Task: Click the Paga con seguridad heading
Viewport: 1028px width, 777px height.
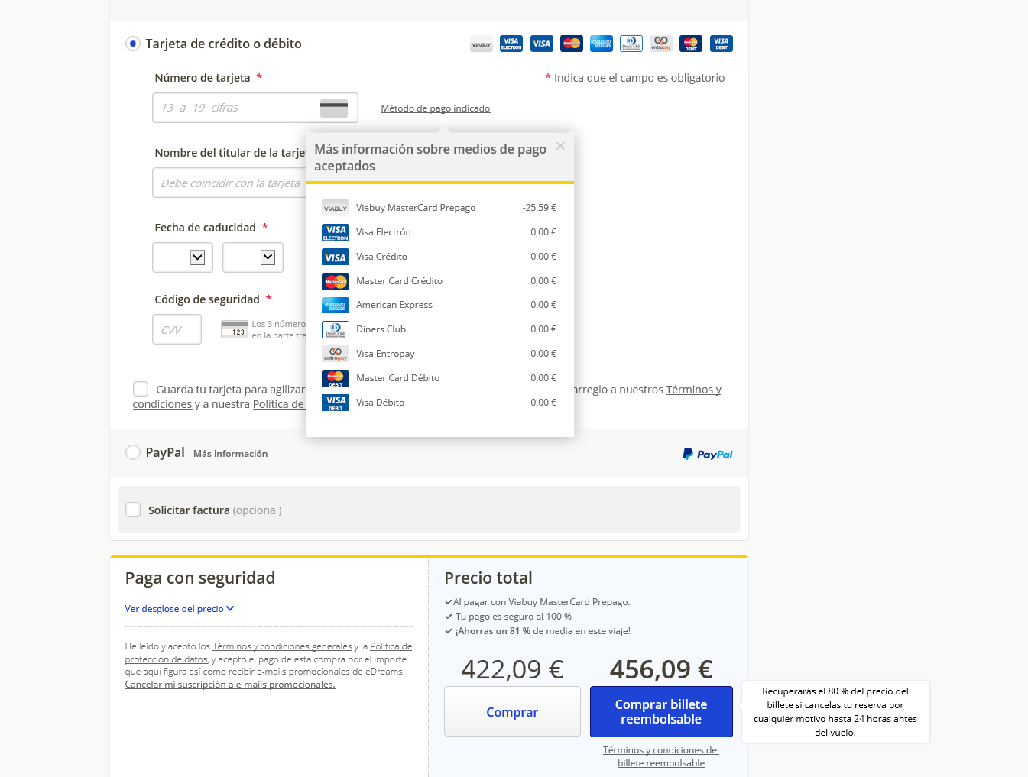Action: click(x=200, y=578)
